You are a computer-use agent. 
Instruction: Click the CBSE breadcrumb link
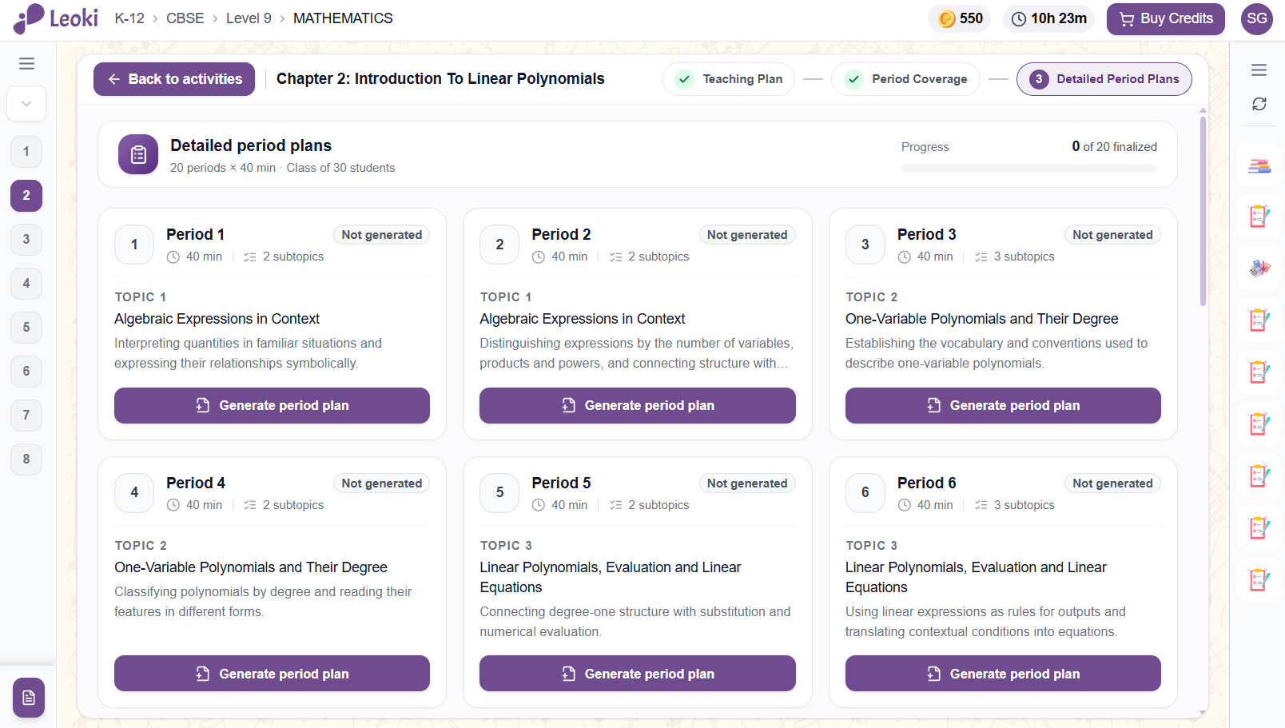click(x=185, y=18)
